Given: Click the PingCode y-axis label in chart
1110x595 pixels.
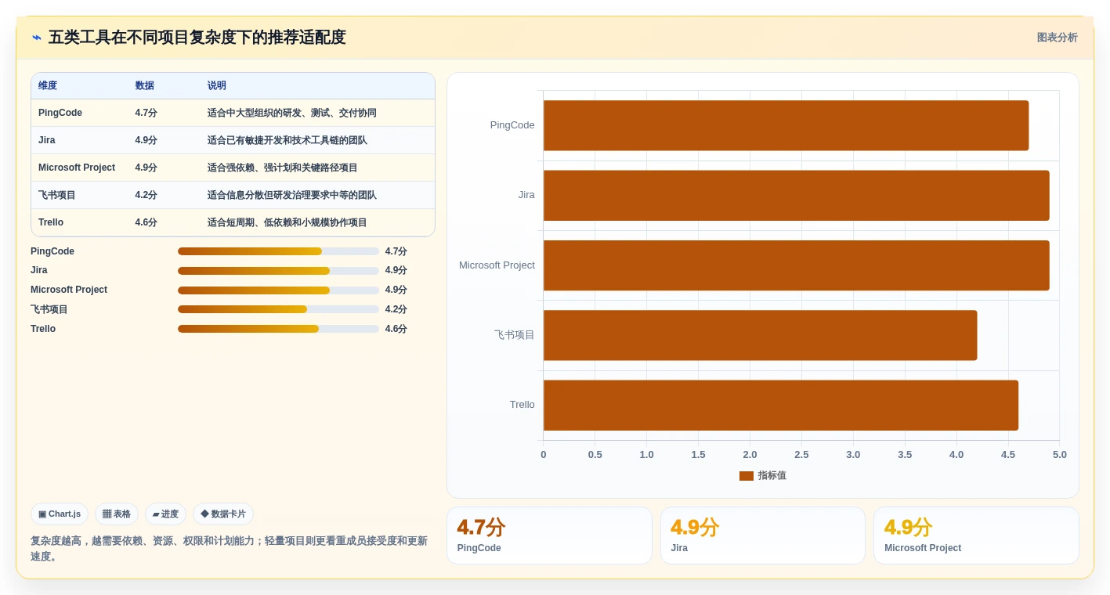Looking at the screenshot, I should [x=512, y=125].
